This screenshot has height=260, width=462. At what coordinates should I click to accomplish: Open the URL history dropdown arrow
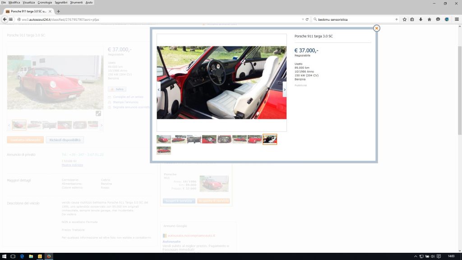coord(303,19)
